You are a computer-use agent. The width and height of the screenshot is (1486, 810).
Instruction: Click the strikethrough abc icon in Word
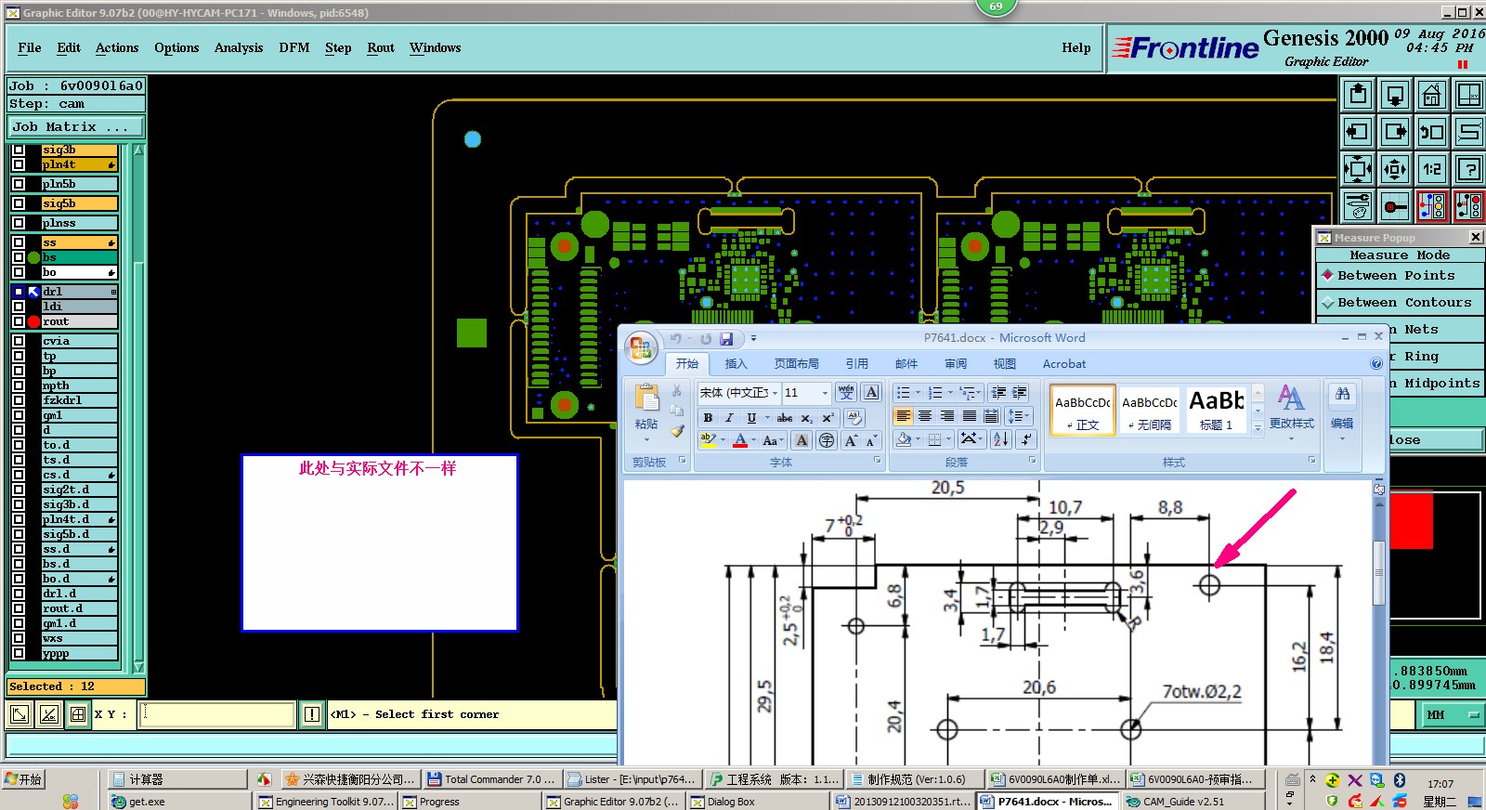point(785,418)
